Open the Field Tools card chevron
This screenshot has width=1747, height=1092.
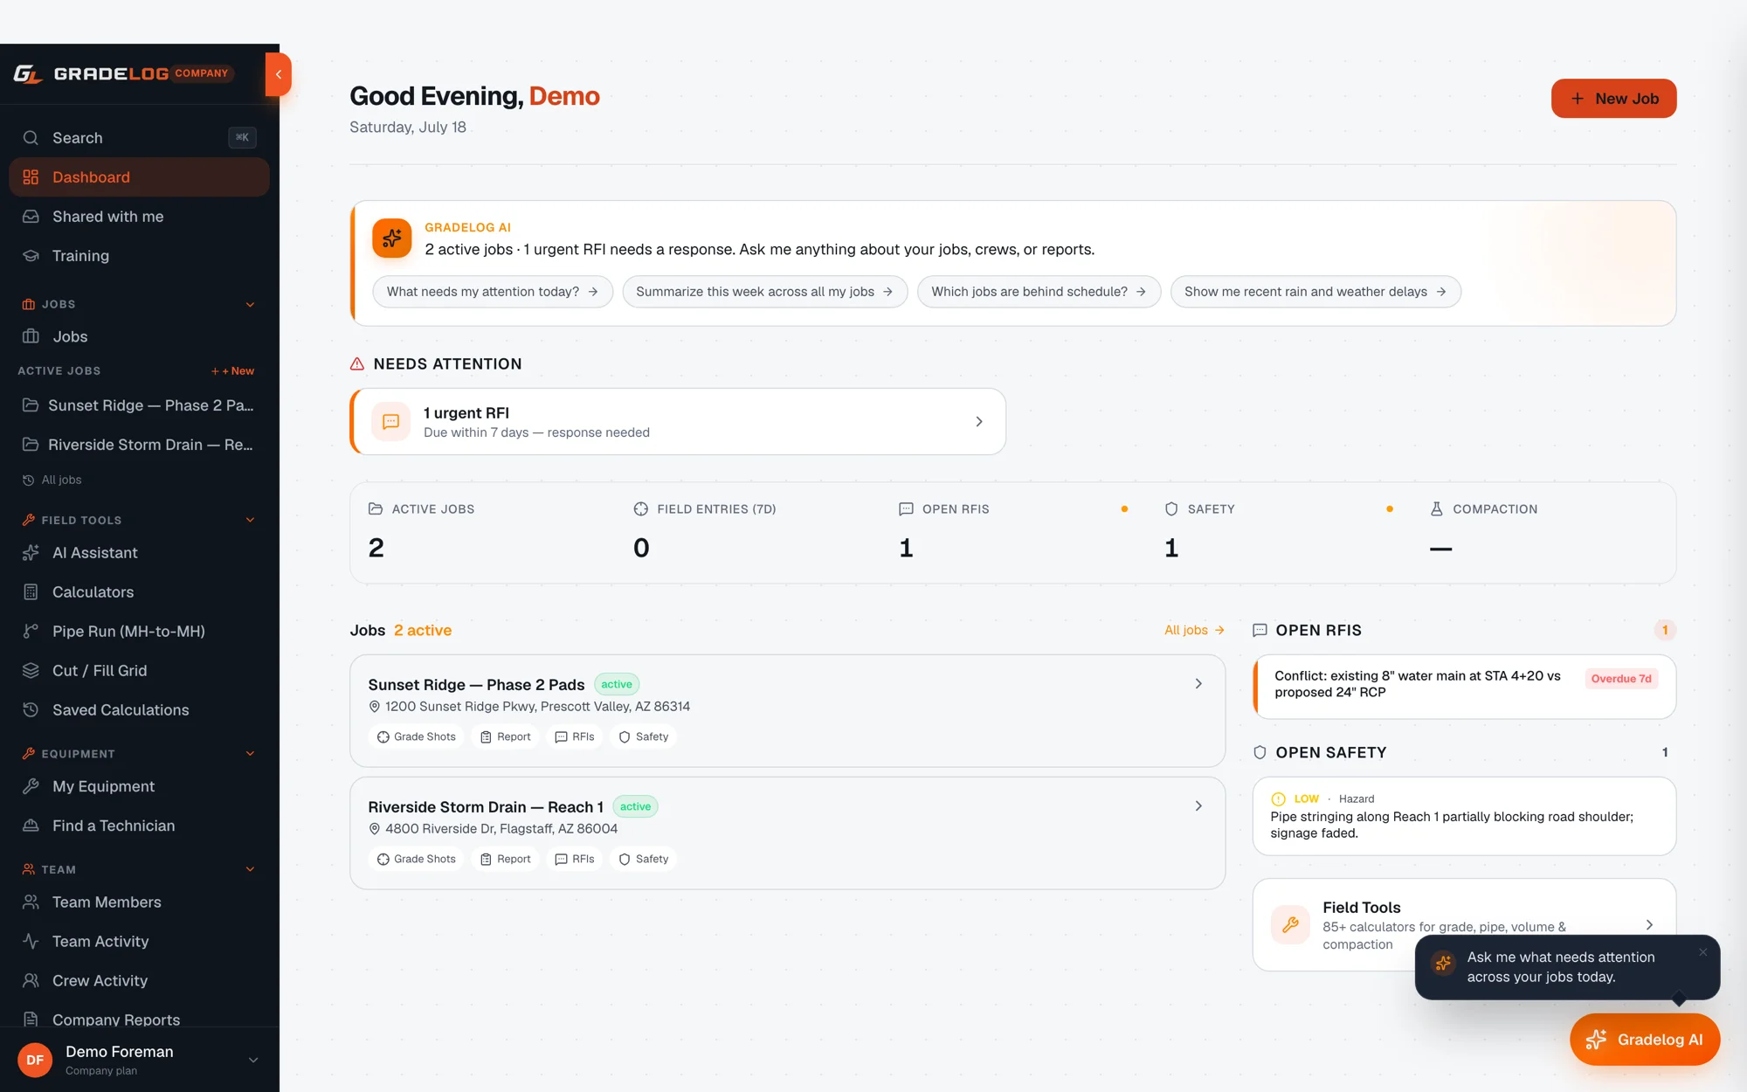pyautogui.click(x=1649, y=925)
